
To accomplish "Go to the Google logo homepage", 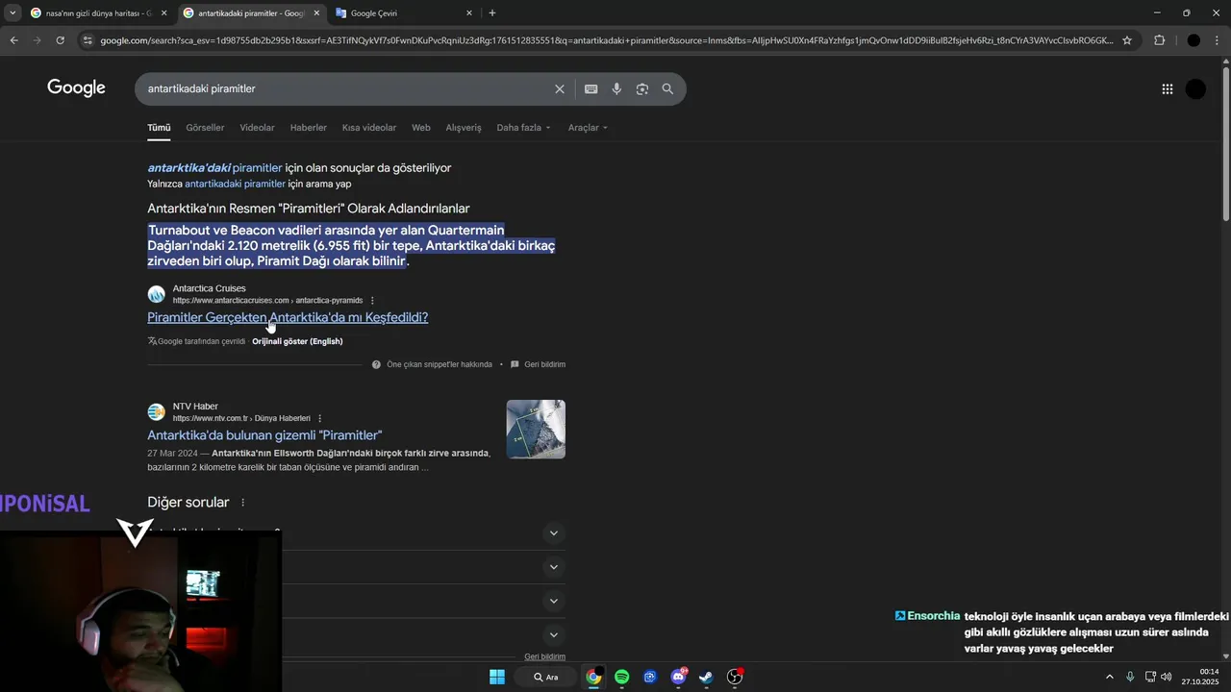I will coord(76,88).
